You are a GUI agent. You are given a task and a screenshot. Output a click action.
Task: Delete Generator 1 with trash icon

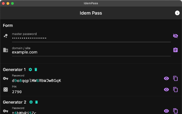pyautogui.click(x=36, y=70)
